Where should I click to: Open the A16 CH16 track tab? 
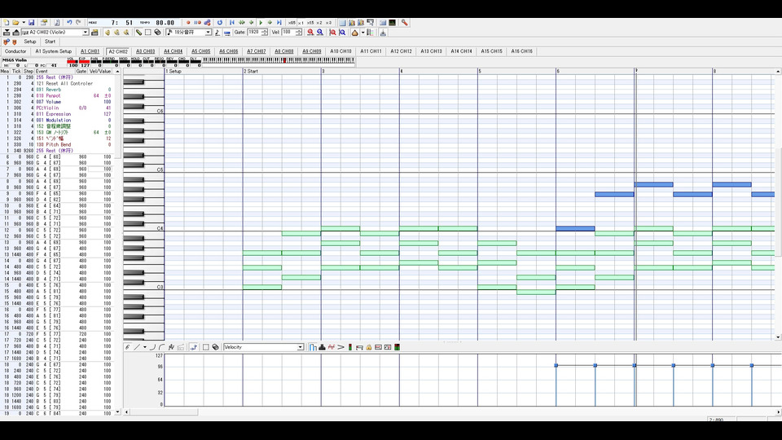click(521, 51)
